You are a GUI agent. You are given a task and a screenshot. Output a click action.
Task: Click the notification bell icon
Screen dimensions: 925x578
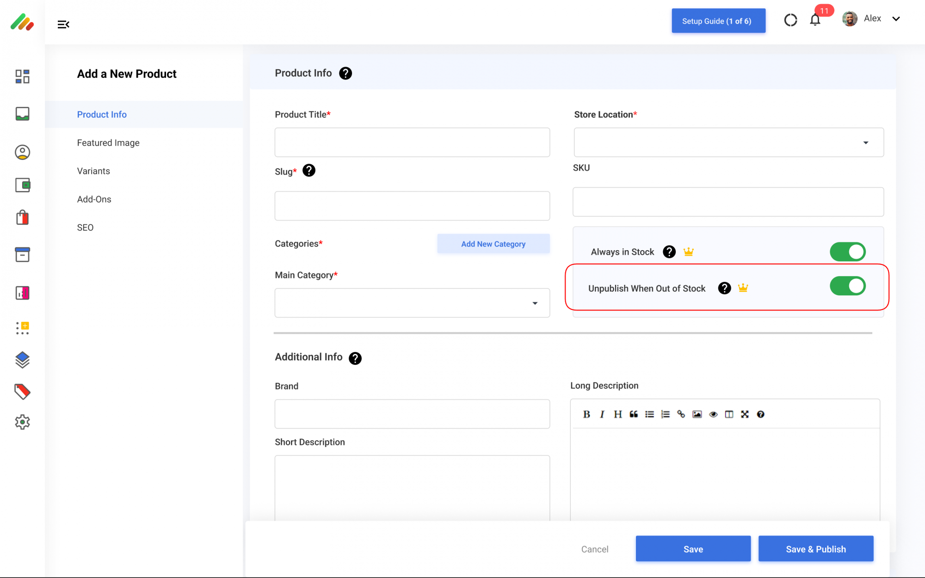tap(815, 20)
